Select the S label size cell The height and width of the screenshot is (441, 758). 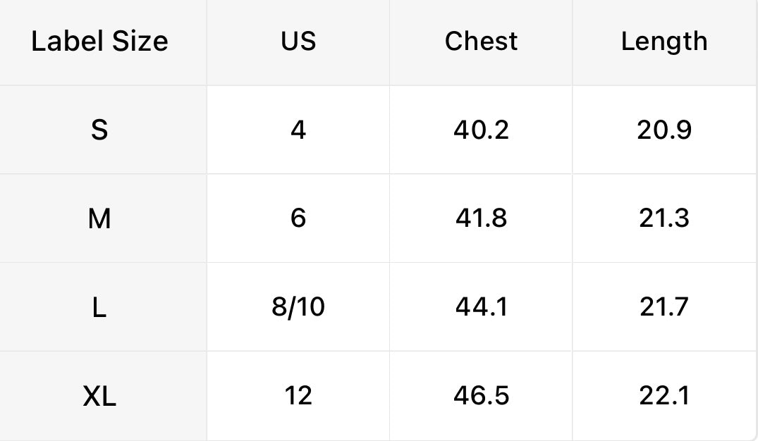tap(99, 130)
